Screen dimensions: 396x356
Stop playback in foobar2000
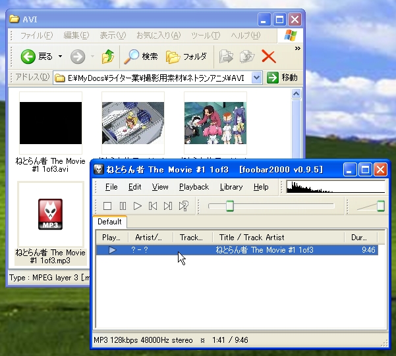point(107,206)
